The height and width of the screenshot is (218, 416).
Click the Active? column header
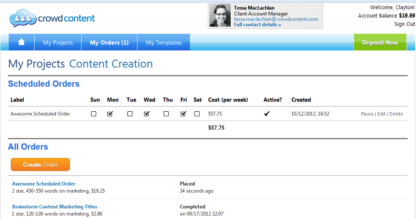[x=273, y=100]
